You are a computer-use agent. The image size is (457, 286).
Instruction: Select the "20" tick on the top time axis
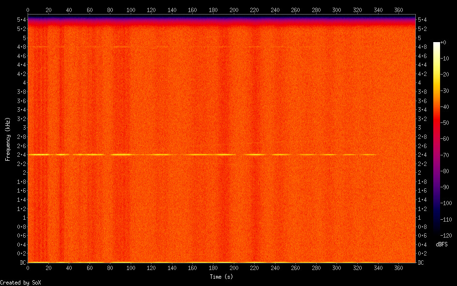click(x=48, y=10)
